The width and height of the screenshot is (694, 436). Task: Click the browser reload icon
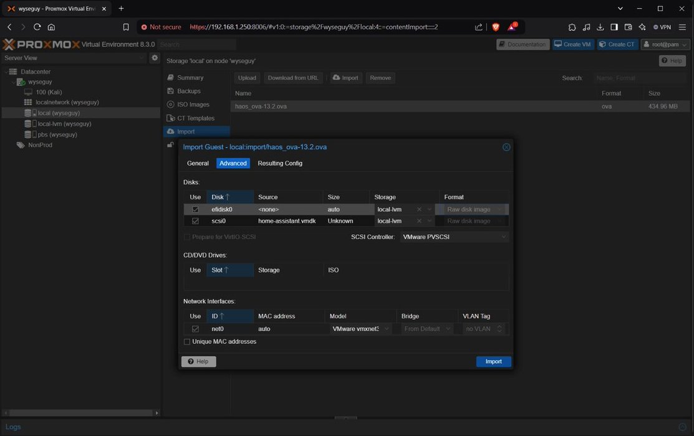37,27
